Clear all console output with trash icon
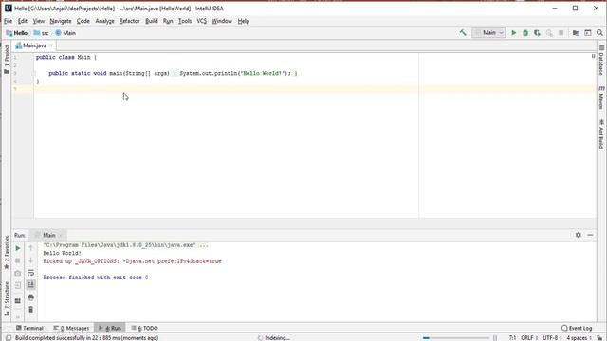The height and width of the screenshot is (341, 607). click(x=31, y=310)
